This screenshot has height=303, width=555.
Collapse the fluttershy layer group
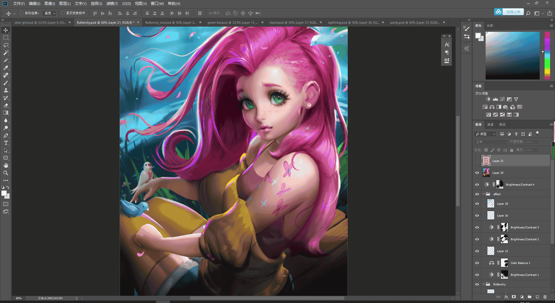[x=484, y=284]
